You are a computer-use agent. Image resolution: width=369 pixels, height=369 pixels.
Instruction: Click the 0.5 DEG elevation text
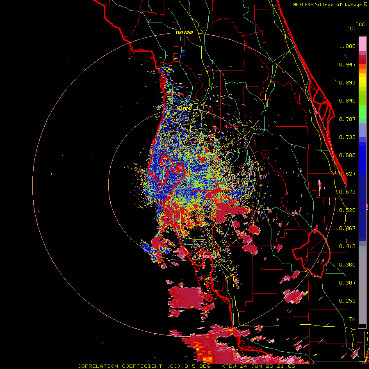tap(198, 366)
